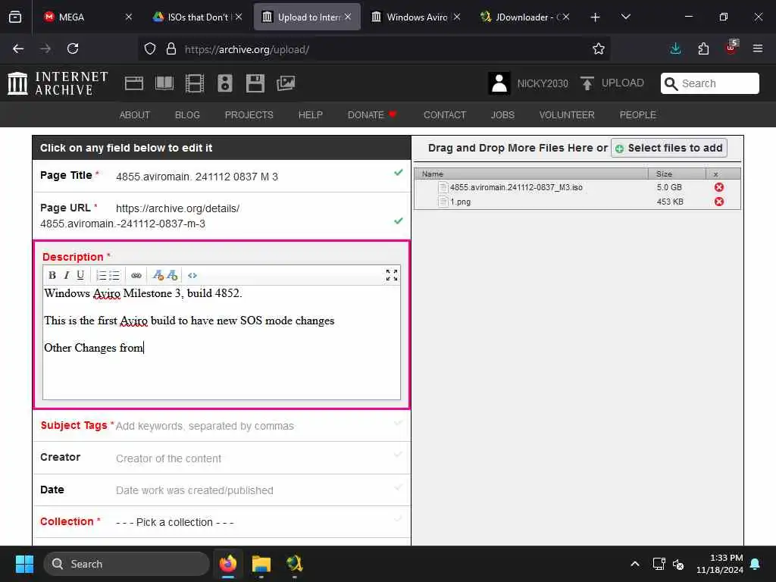The height and width of the screenshot is (582, 776).
Task: Toggle bold formatting in description editor
Action: pos(52,276)
